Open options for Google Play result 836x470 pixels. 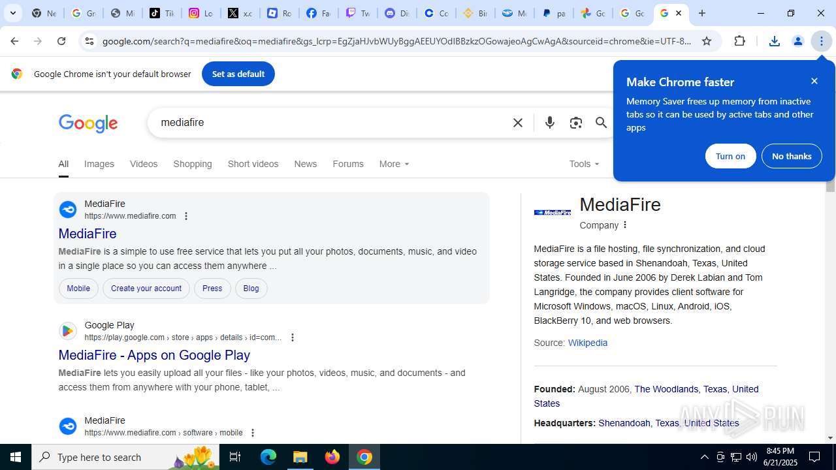(293, 337)
